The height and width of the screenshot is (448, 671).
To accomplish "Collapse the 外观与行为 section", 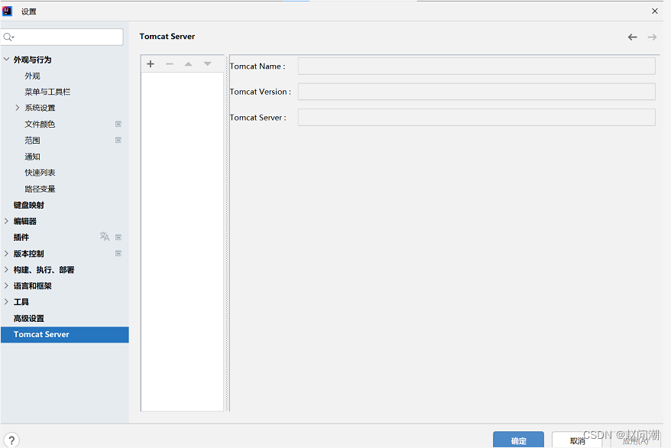I will pyautogui.click(x=6, y=60).
